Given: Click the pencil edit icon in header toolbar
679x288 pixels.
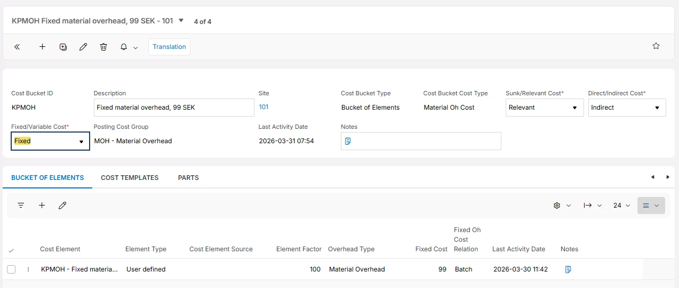Looking at the screenshot, I should tap(83, 47).
